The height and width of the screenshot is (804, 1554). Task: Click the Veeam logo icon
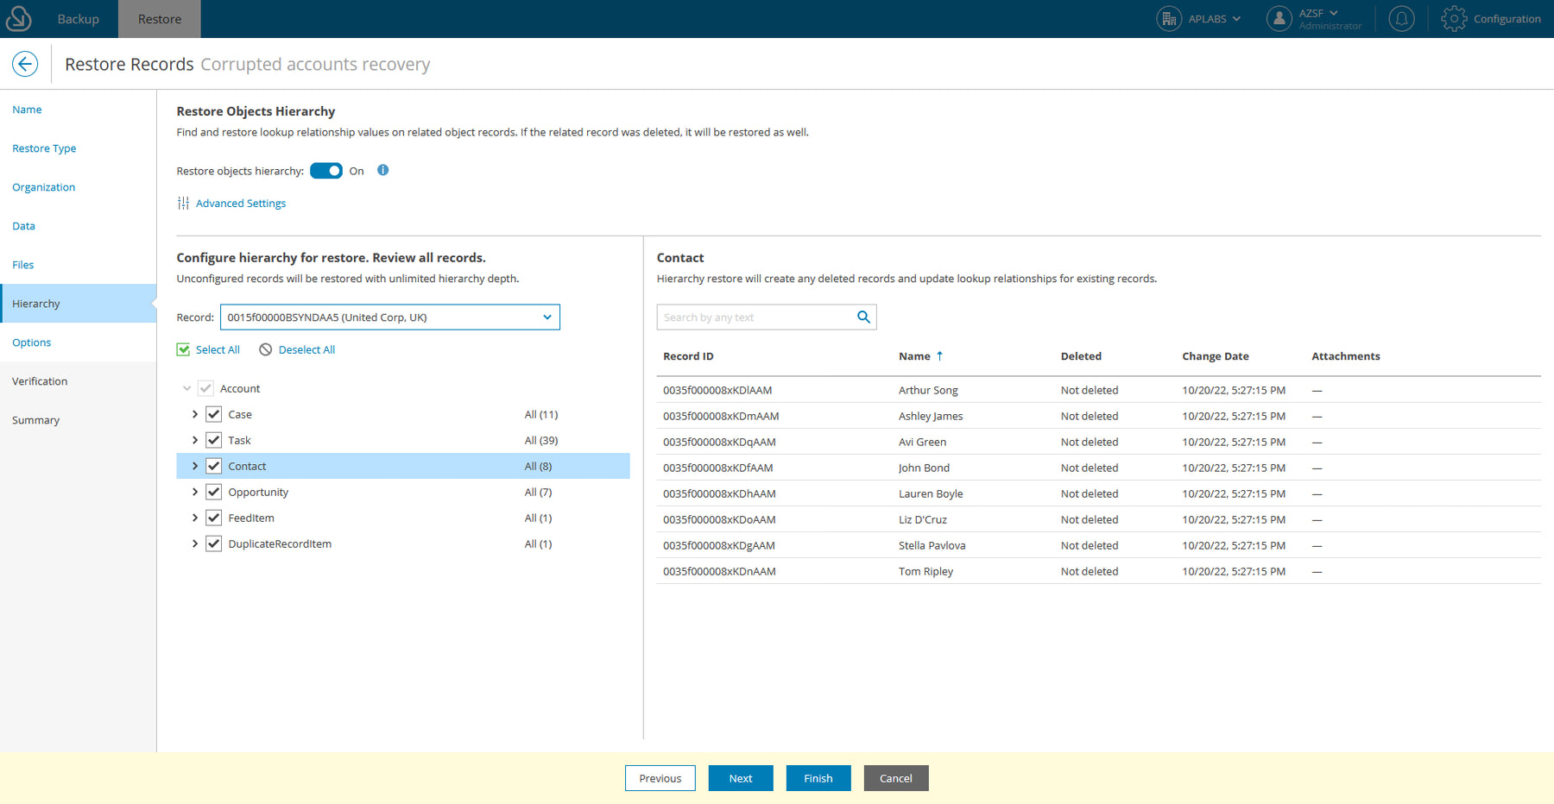[18, 18]
